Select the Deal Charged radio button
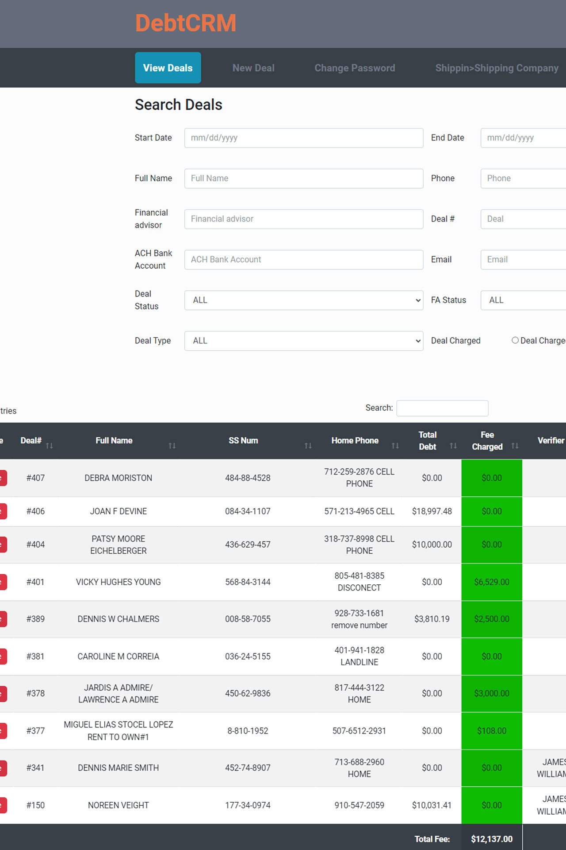The height and width of the screenshot is (850, 566). 515,340
